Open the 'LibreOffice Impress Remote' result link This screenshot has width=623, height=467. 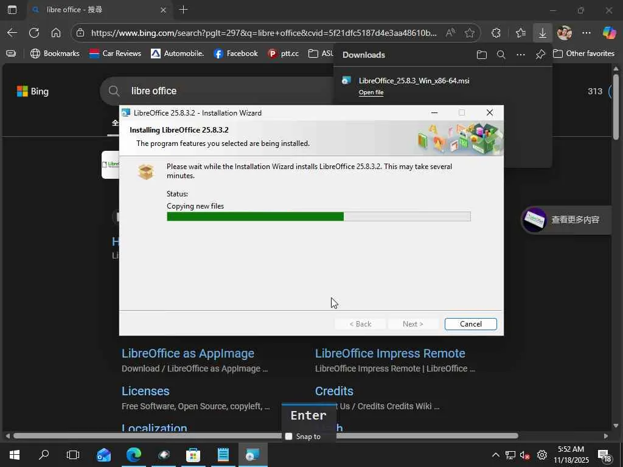[390, 353]
